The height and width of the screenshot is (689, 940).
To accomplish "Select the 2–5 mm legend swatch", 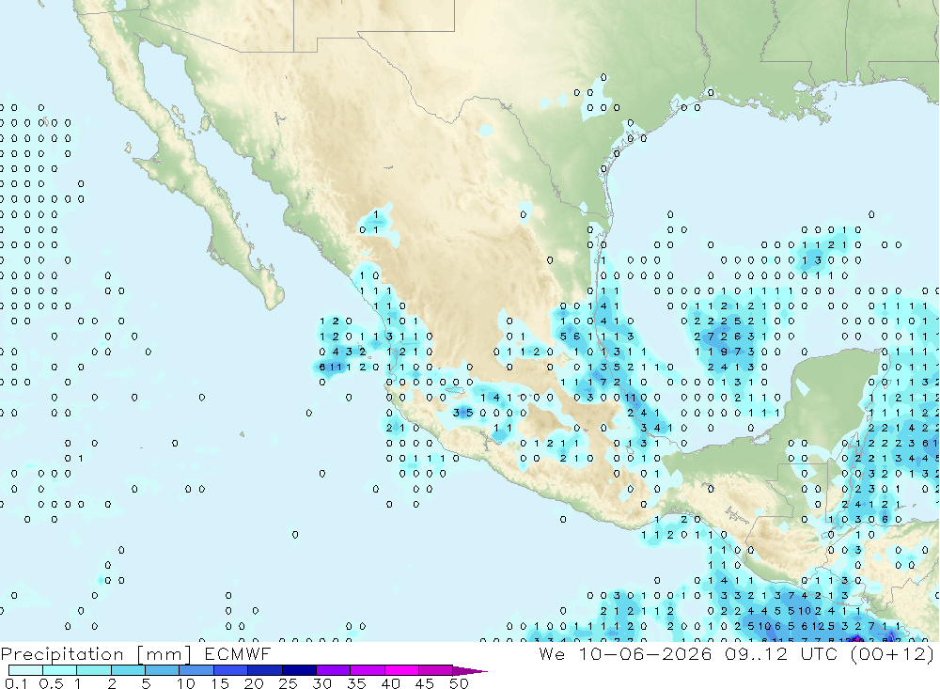I will [128, 670].
